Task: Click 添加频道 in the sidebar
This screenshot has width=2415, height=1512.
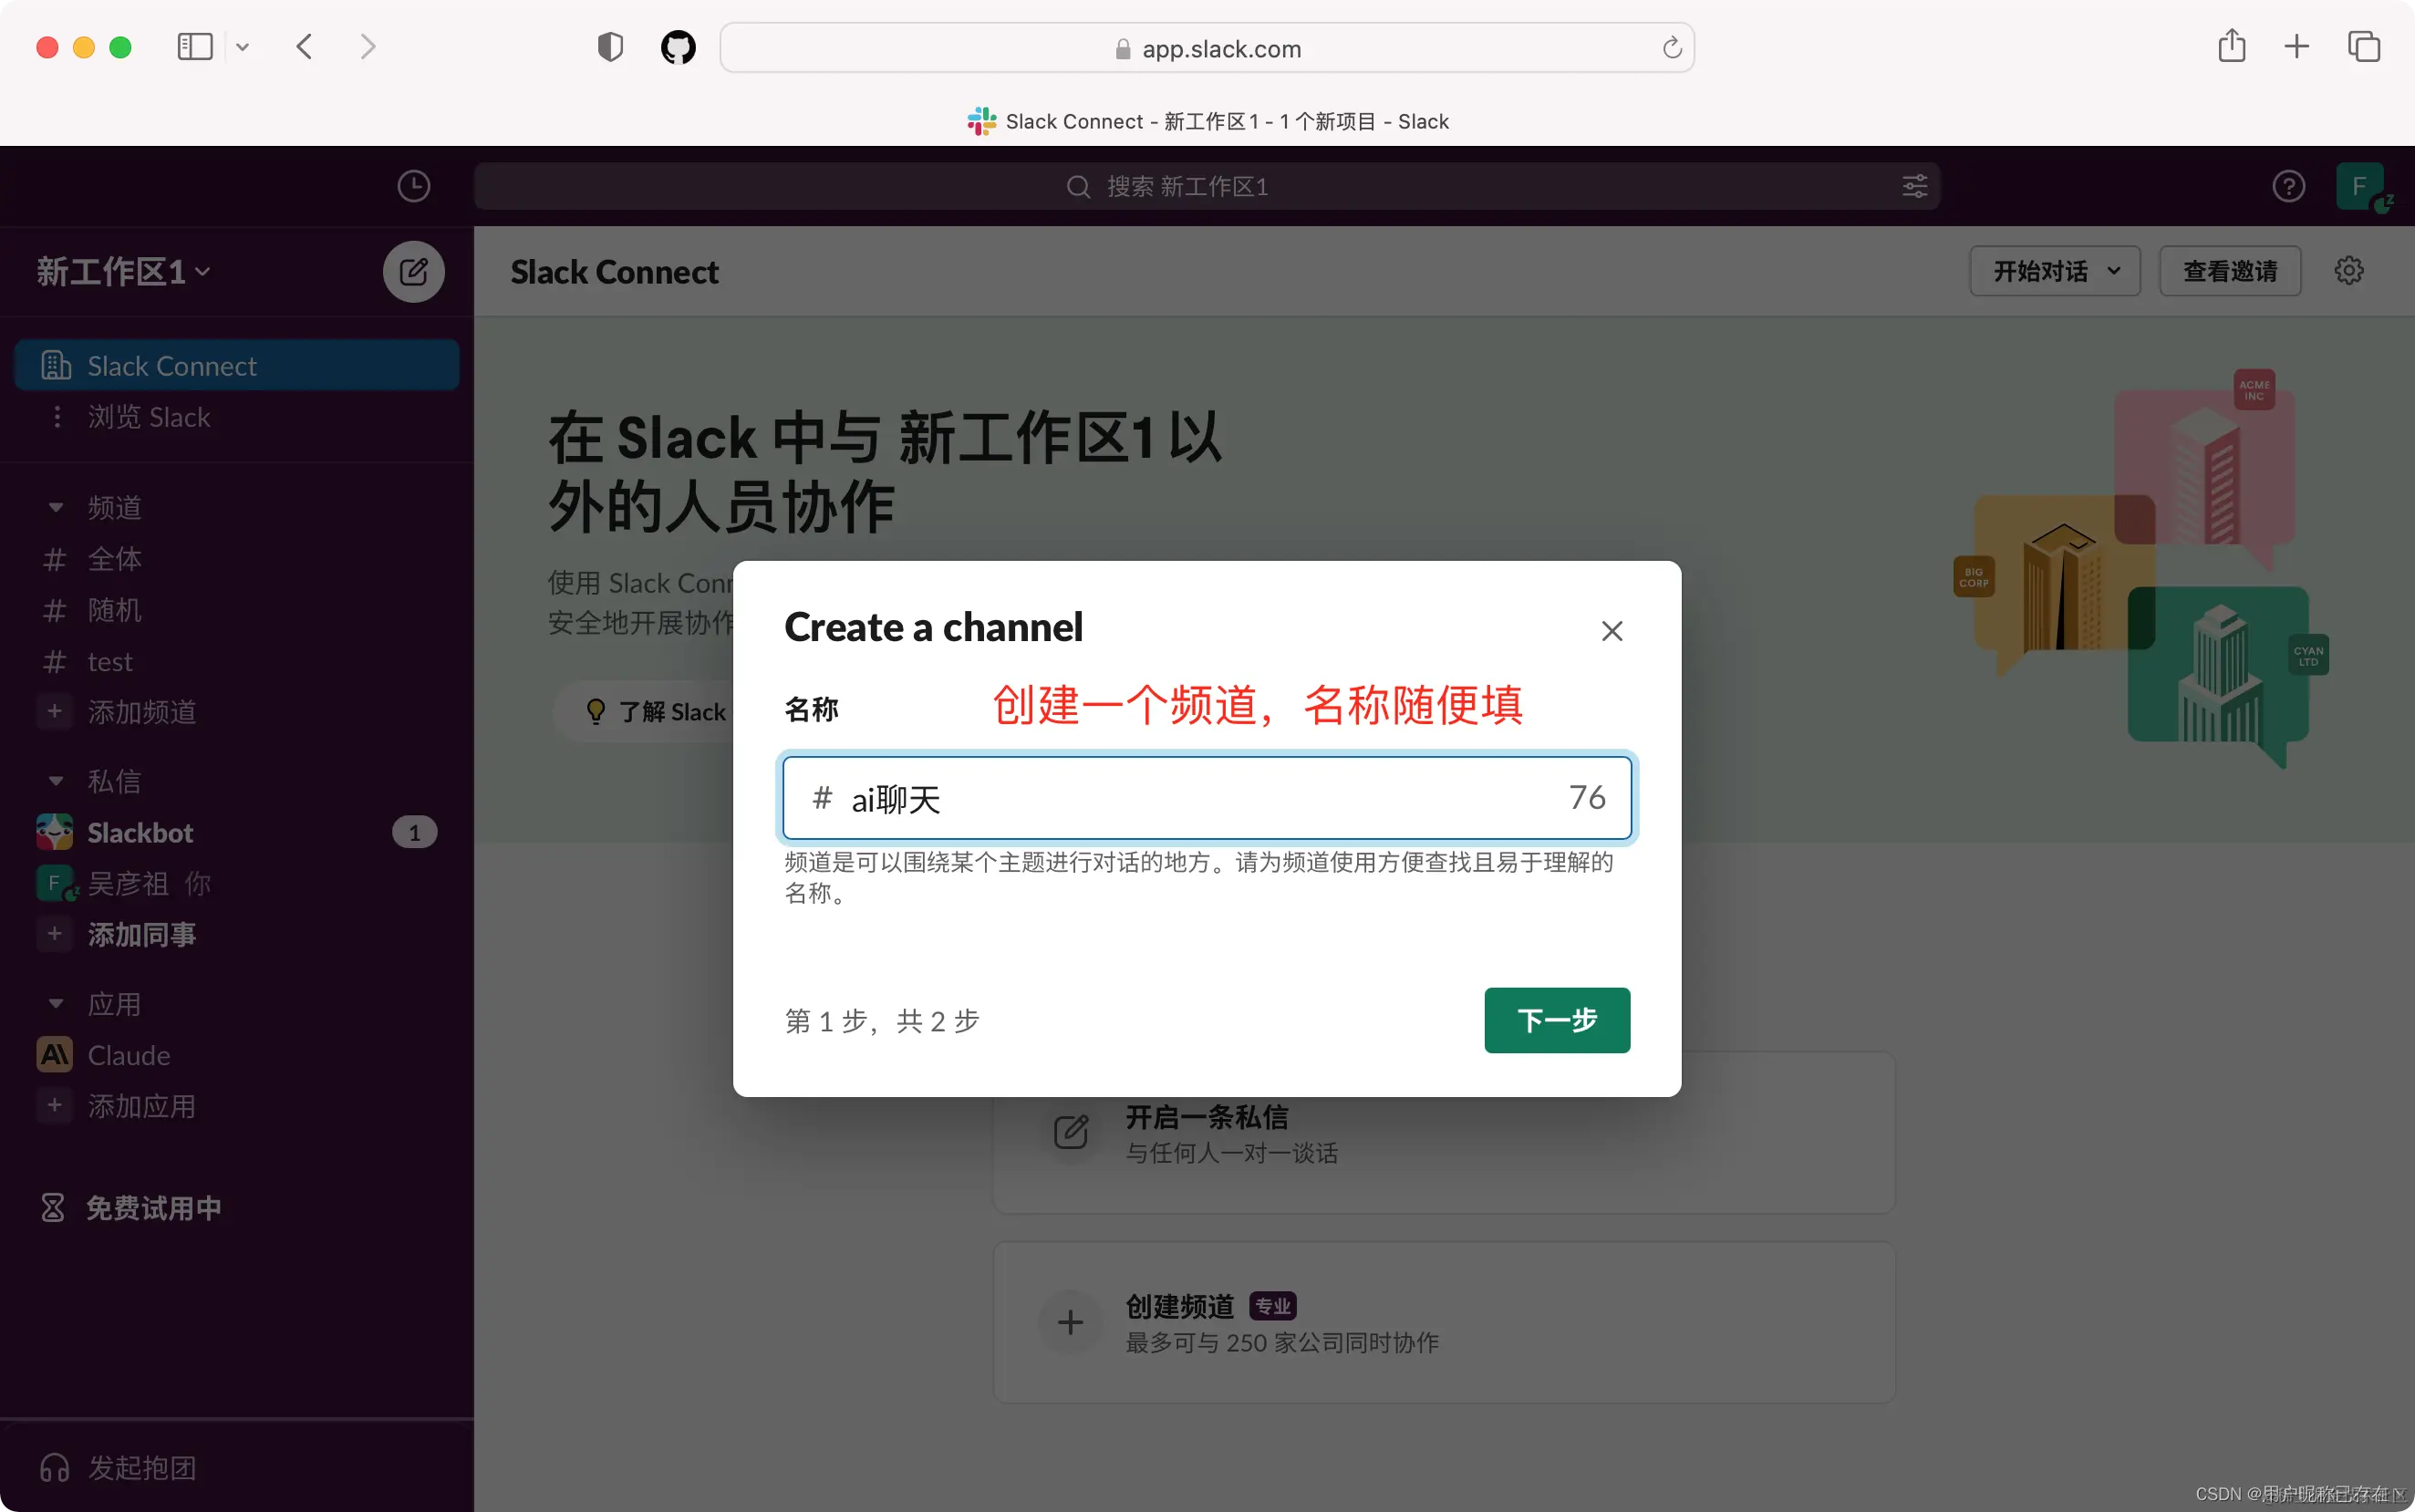Action: tap(237, 712)
